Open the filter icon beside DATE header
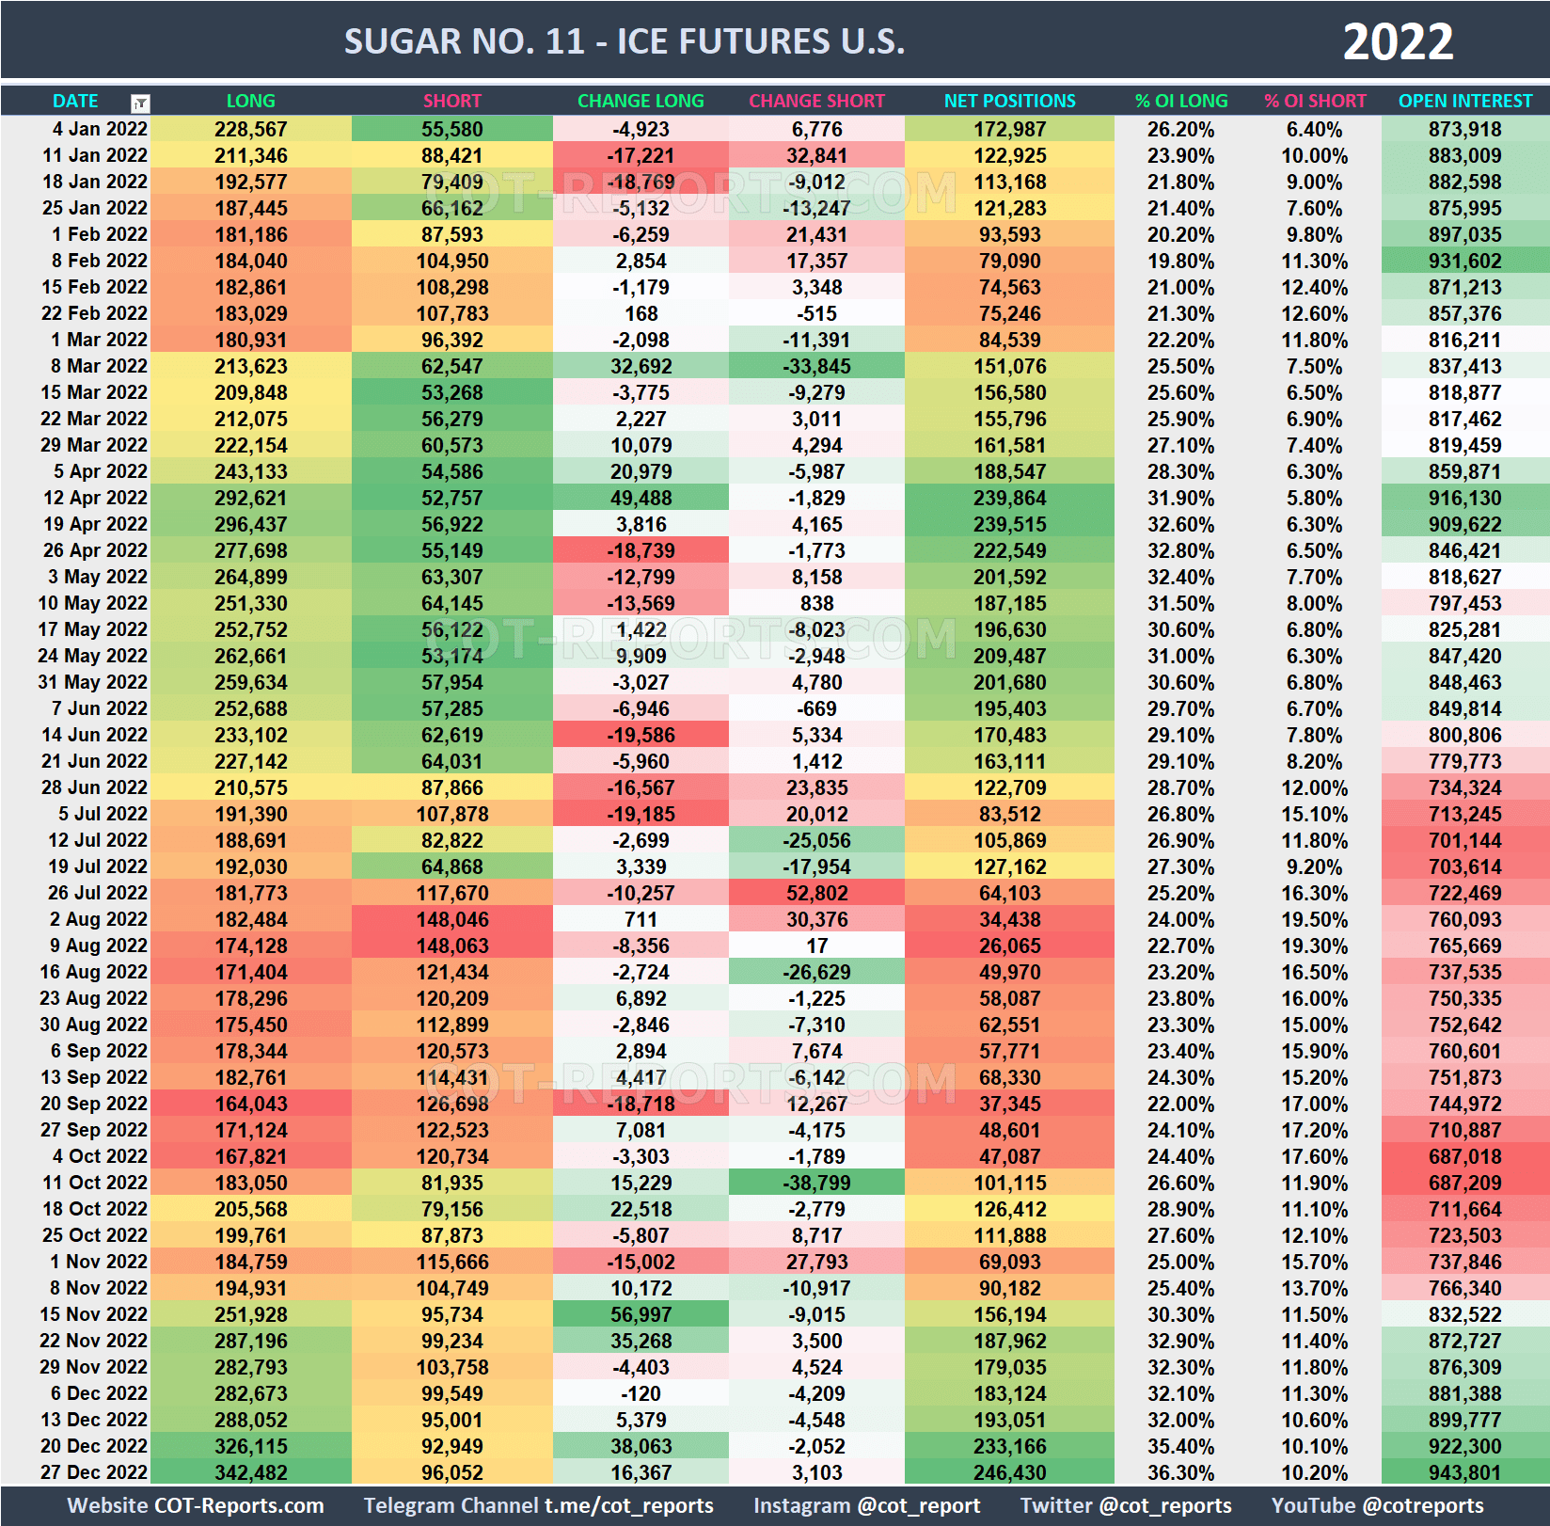Image resolution: width=1550 pixels, height=1526 pixels. 139,101
